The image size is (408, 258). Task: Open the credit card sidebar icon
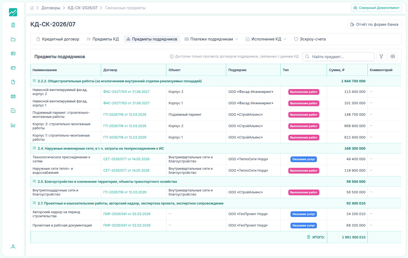click(13, 68)
